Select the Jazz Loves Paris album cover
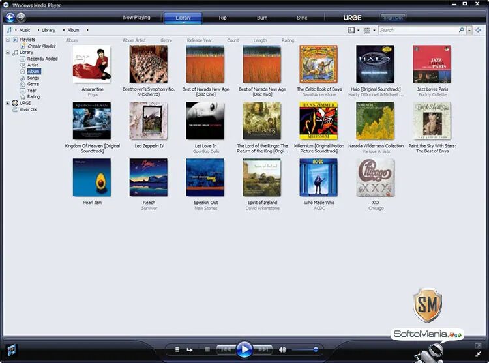The image size is (489, 363). click(x=432, y=64)
